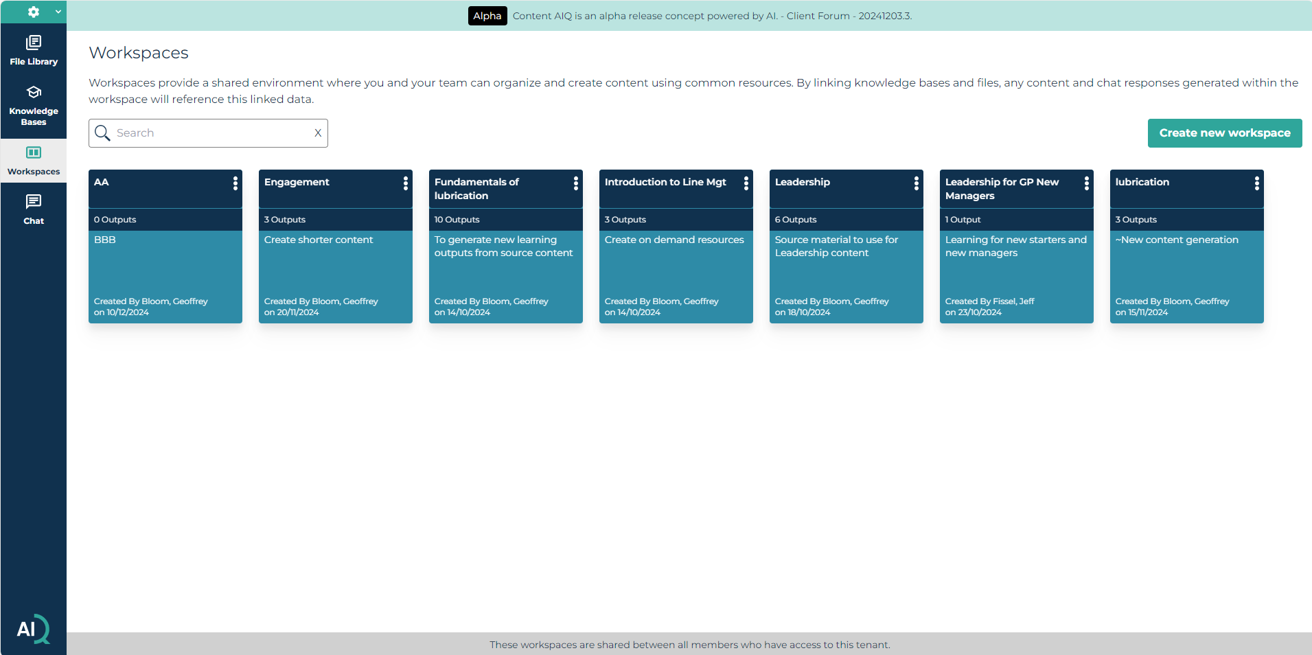Click the search magnifier icon
Viewport: 1312px width, 655px height.
tap(102, 133)
